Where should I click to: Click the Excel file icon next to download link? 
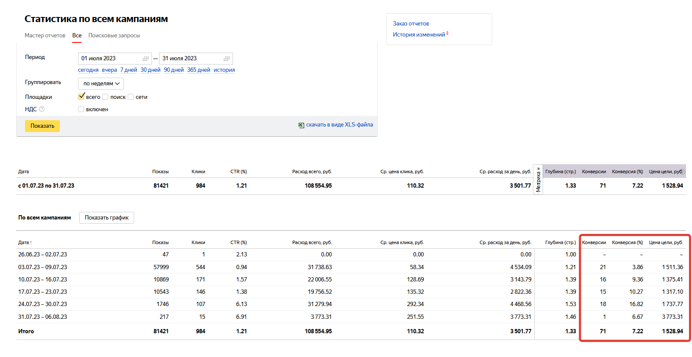tap(301, 125)
